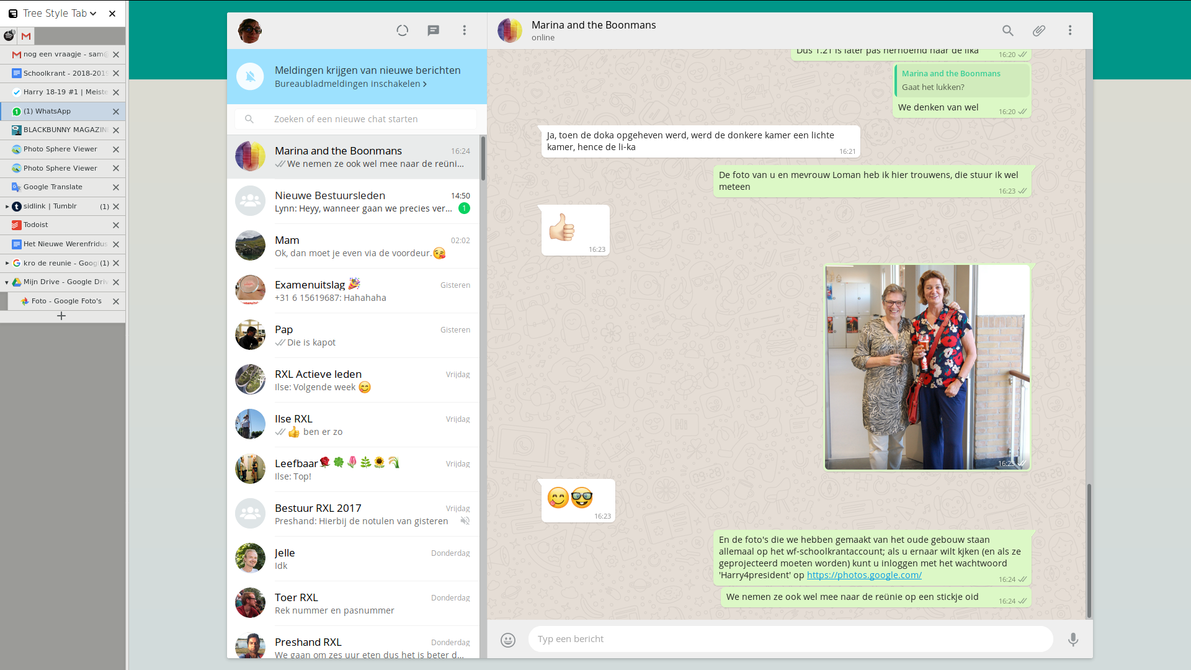This screenshot has width=1191, height=670.
Task: Expand the sidlink Tumblr tab tree
Action: (x=7, y=207)
